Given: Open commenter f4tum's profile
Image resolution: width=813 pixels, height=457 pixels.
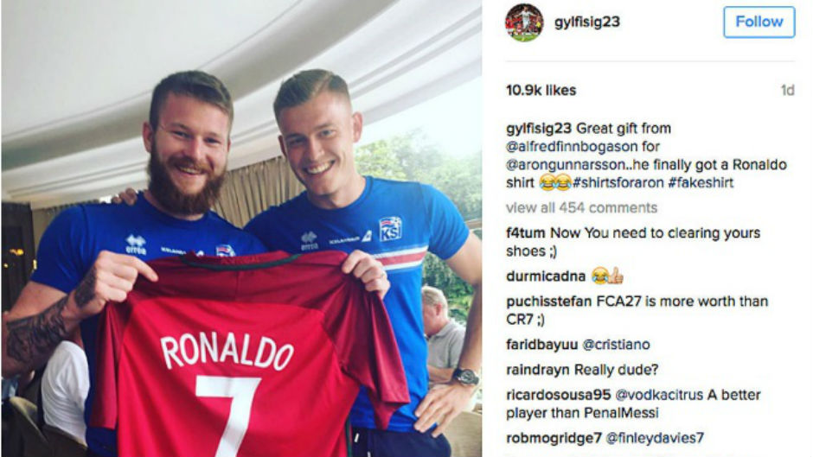Looking at the screenshot, I should point(525,233).
